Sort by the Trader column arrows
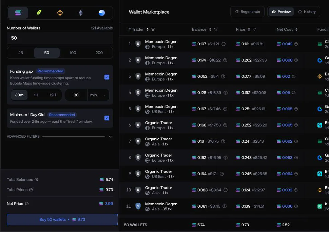Screen dimensions: 329x232 coord(148,29)
